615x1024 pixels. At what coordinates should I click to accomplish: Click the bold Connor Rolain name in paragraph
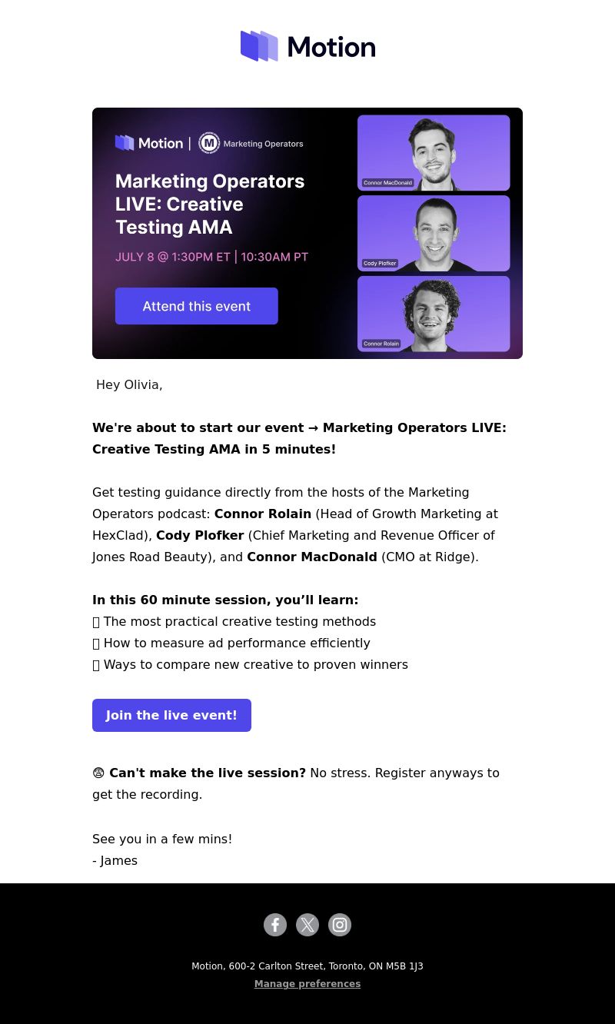click(263, 514)
